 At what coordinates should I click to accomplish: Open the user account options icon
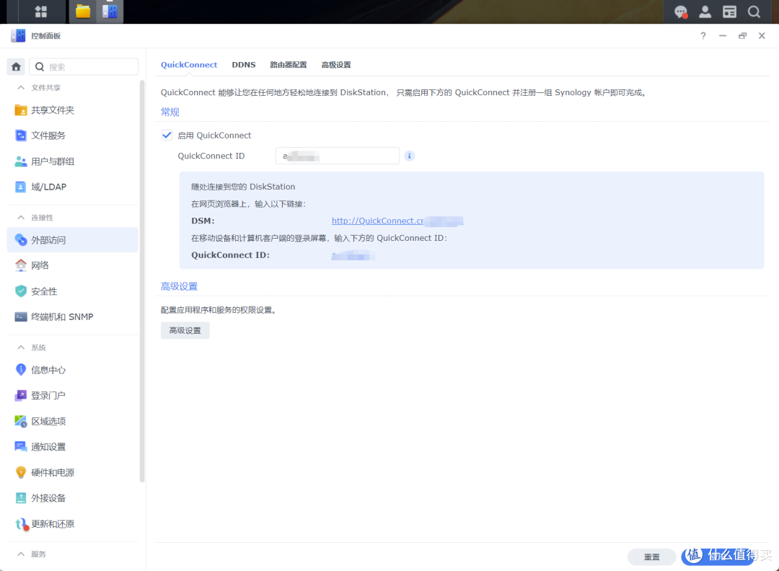pyautogui.click(x=705, y=12)
